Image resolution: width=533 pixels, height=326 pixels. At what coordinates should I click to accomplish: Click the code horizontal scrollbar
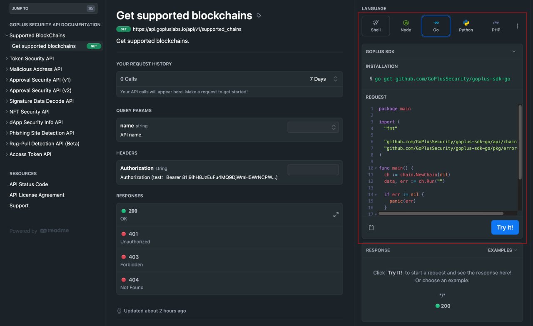[441, 213]
